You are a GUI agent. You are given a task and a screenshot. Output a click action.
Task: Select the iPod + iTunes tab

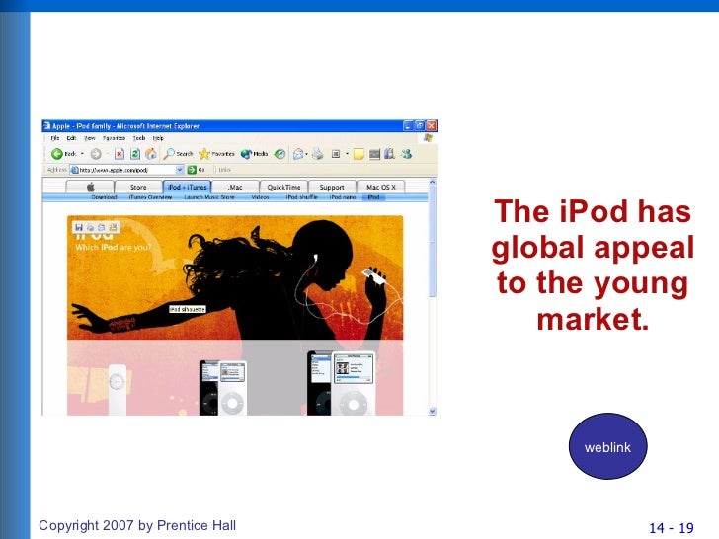[187, 187]
